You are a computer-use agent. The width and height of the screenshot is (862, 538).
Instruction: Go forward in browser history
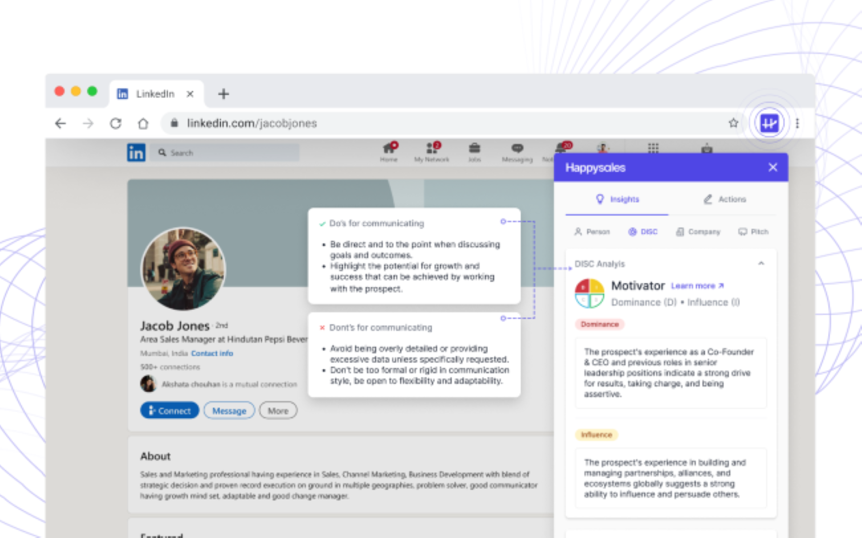(88, 123)
